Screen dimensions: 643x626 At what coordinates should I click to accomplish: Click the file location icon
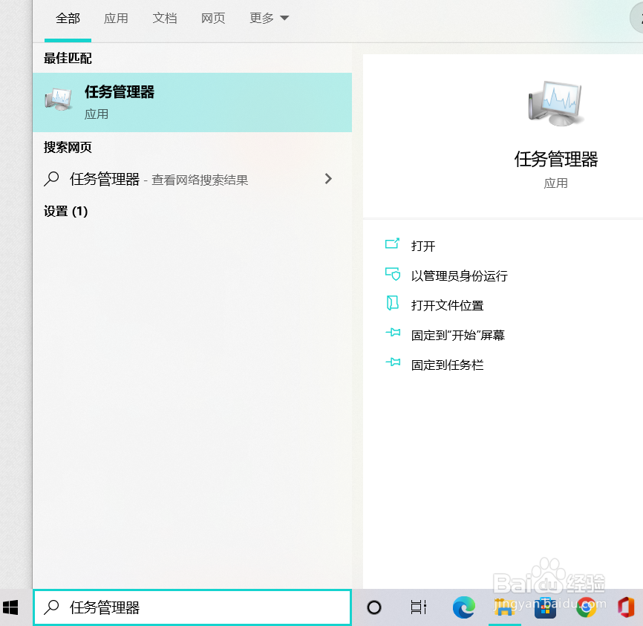click(393, 303)
